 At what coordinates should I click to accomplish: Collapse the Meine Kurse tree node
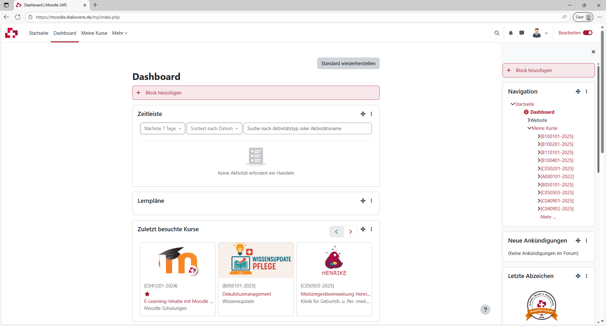(529, 128)
